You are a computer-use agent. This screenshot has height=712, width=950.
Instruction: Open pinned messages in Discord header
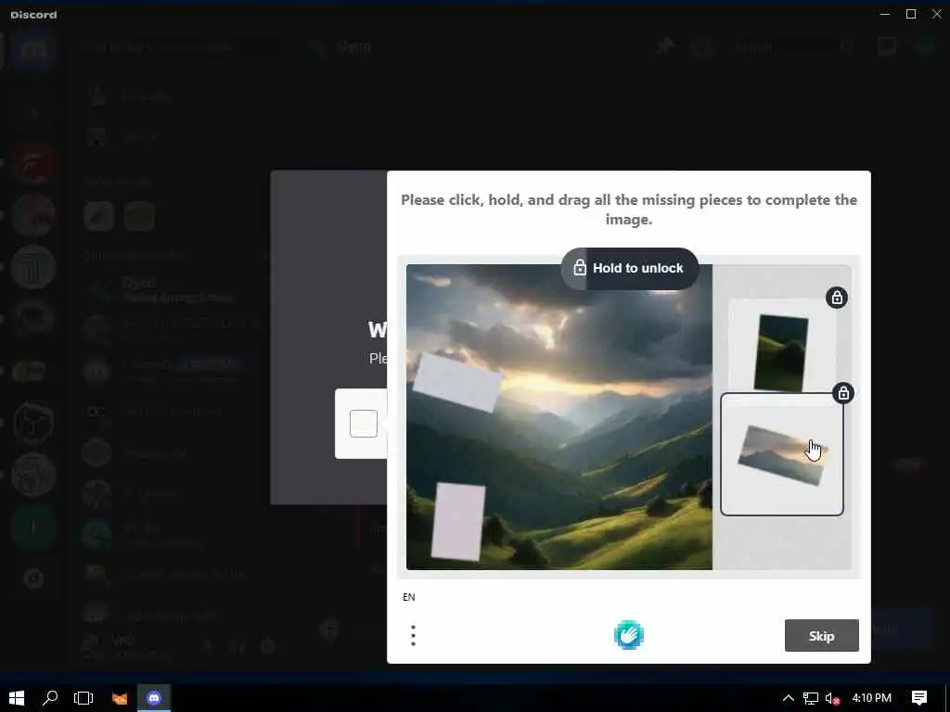coord(665,46)
